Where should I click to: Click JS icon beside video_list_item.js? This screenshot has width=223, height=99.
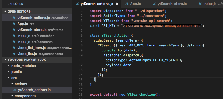(x=14, y=48)
